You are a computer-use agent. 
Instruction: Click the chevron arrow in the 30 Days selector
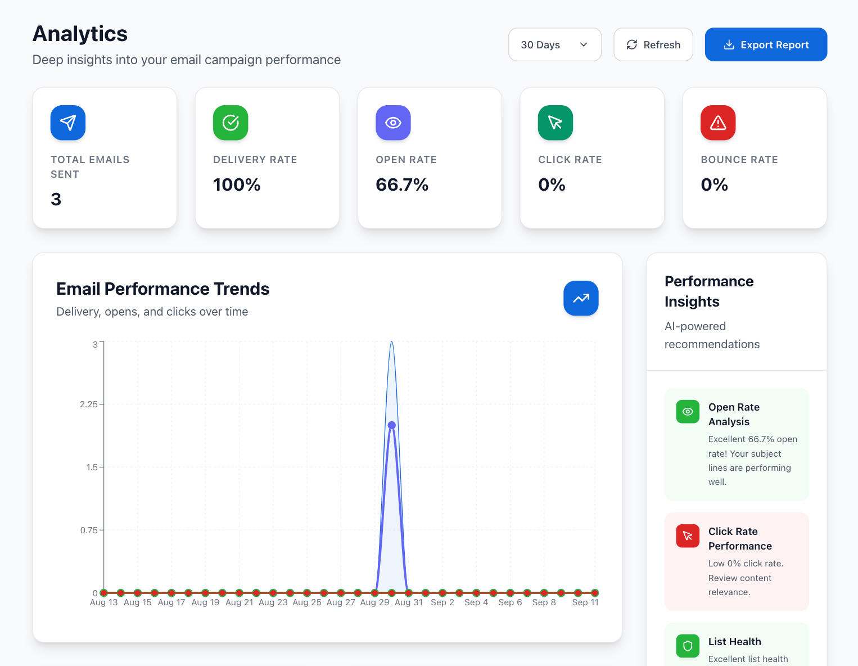tap(584, 44)
